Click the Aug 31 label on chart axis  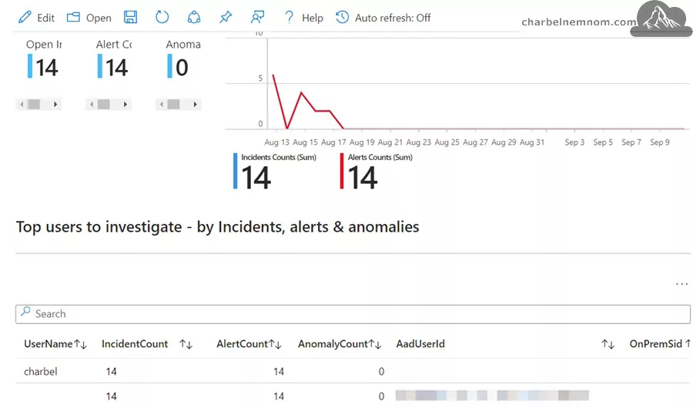[531, 142]
